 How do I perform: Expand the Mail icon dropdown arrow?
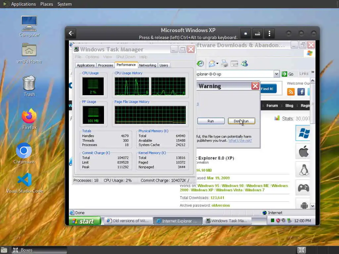click(217, 63)
